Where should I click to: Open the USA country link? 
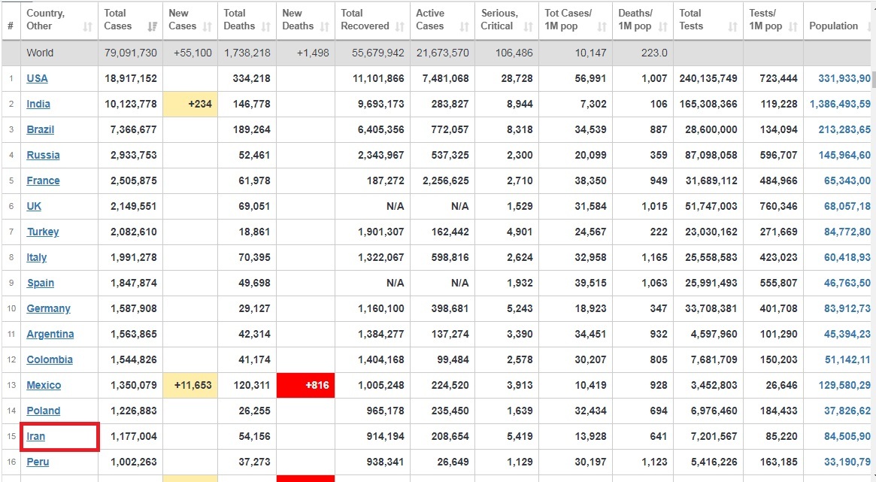pos(37,78)
